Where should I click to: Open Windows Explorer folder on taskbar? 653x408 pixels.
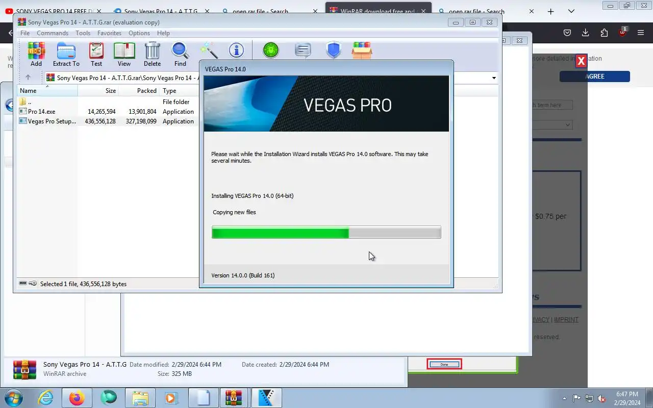[x=140, y=398]
